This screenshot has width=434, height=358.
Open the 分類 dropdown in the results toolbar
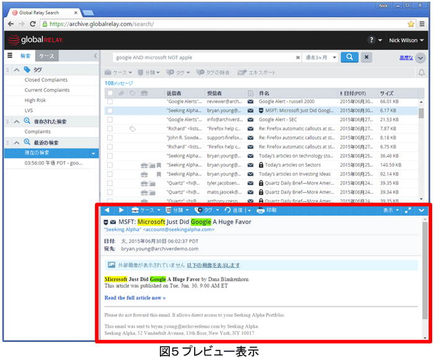(149, 72)
